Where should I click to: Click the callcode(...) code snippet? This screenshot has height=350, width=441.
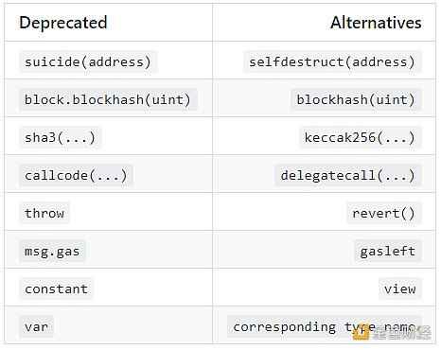pos(76,175)
